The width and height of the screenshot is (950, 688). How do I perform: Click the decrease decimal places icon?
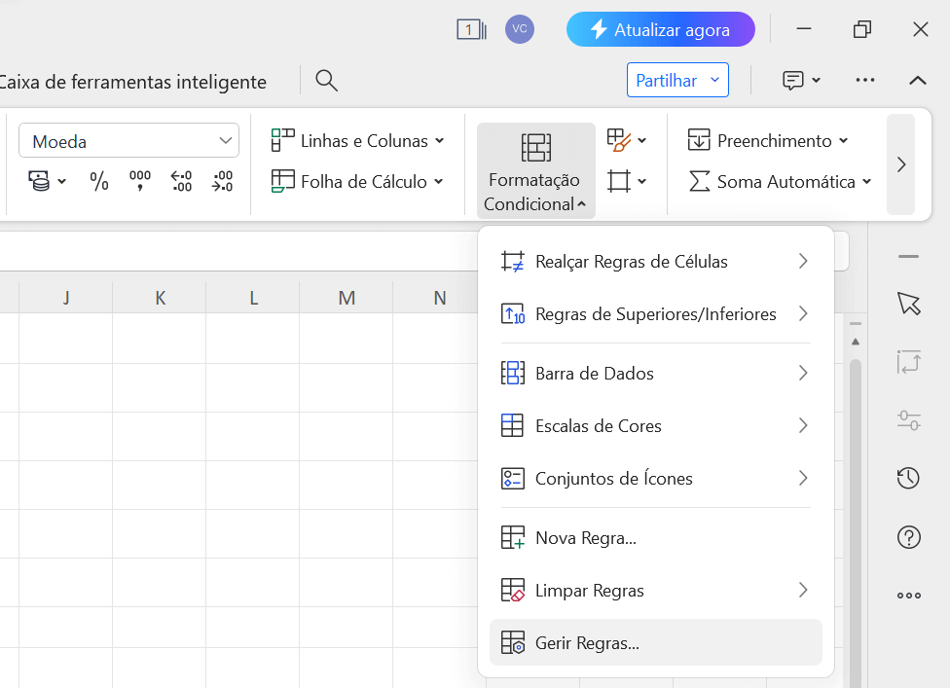[222, 181]
